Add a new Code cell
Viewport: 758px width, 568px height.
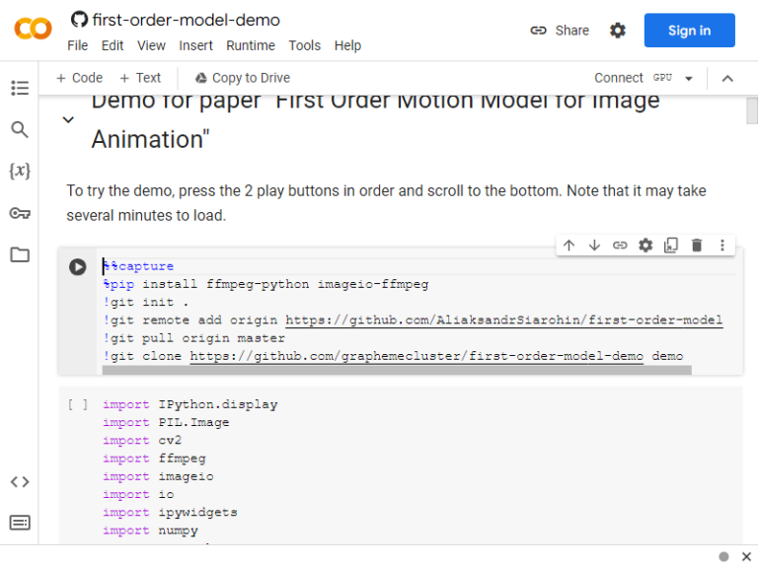tap(79, 78)
